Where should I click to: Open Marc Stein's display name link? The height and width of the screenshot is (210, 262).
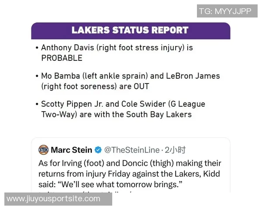[x=72, y=150]
